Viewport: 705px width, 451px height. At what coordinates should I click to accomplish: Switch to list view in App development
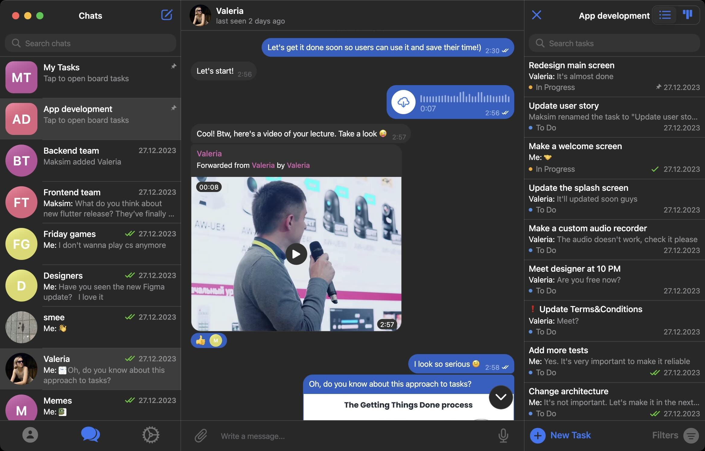(665, 15)
